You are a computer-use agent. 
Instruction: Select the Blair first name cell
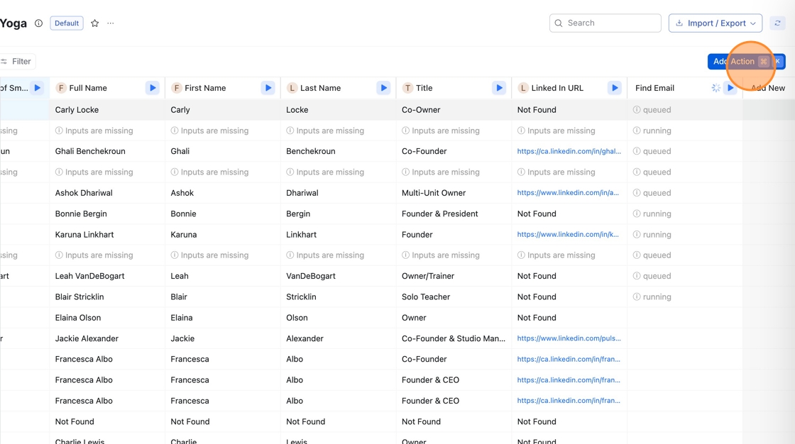[x=223, y=296]
